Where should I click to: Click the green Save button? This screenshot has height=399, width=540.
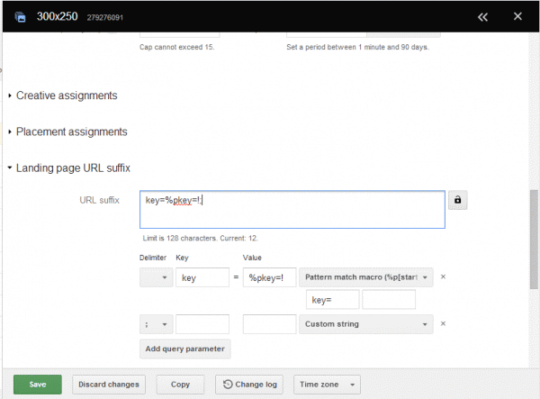[x=38, y=385]
